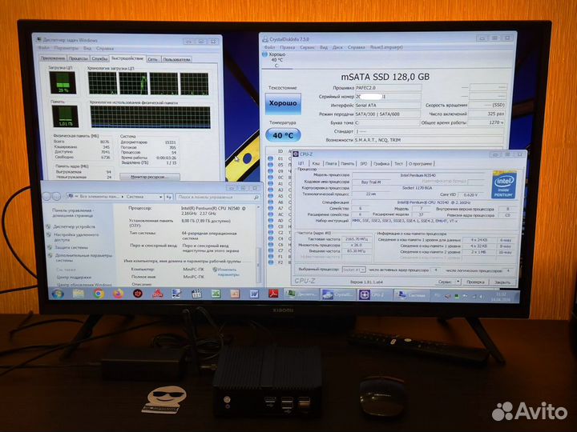Viewport: 577px width, 432px height.
Task: Click attribute 01 status icon in CrystalDiskInfo
Action: click(271, 158)
